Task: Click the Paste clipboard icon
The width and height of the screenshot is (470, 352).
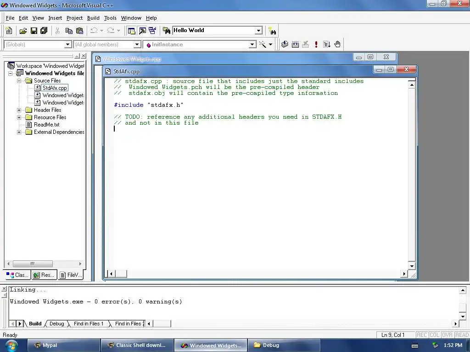Action: (x=79, y=31)
